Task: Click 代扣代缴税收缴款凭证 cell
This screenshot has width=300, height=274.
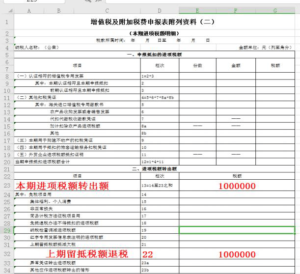Action: coord(77,119)
